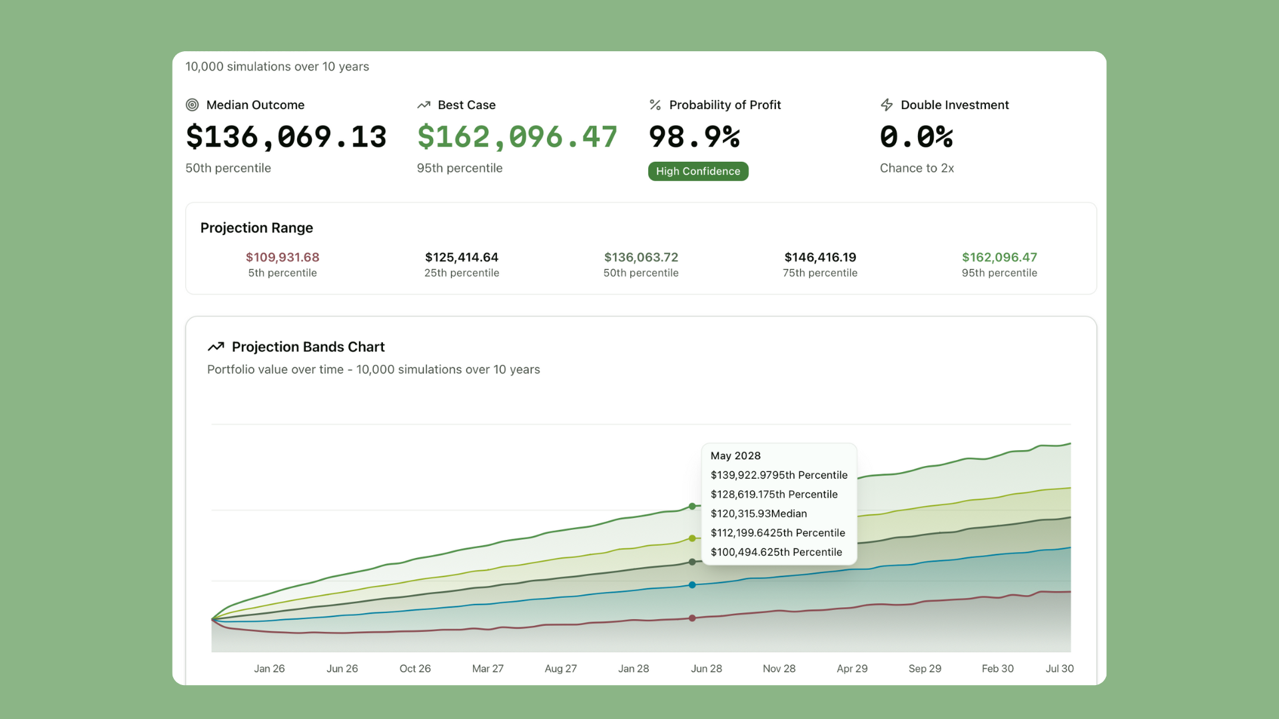Select the 5th percentile red data point
Screen dimensions: 1279x719
692,618
